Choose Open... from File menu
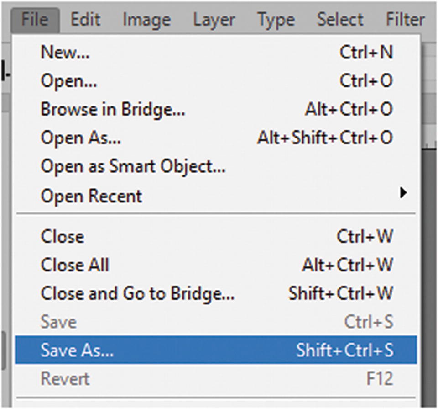The image size is (438, 409). point(69,81)
